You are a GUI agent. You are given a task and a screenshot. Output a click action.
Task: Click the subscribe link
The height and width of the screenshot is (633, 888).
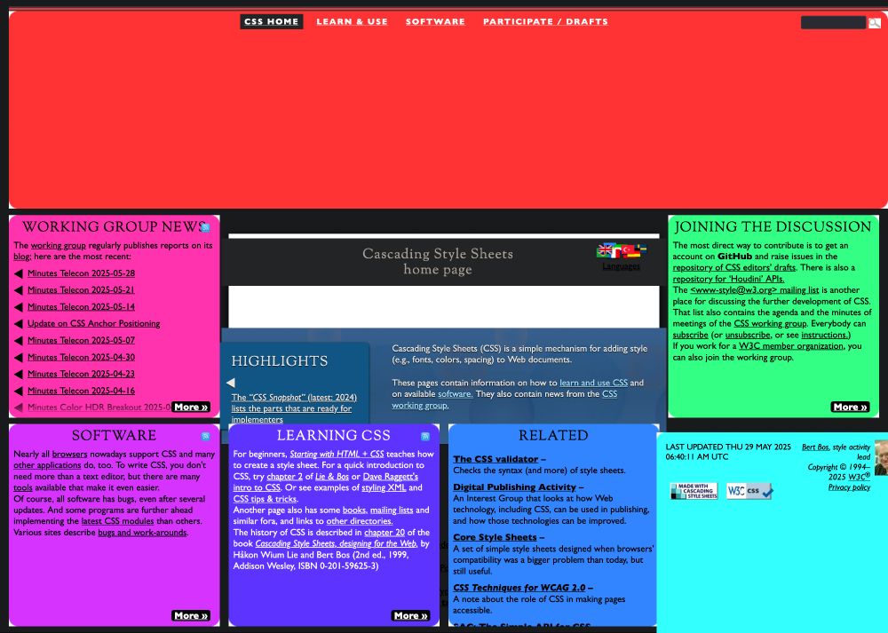(690, 336)
